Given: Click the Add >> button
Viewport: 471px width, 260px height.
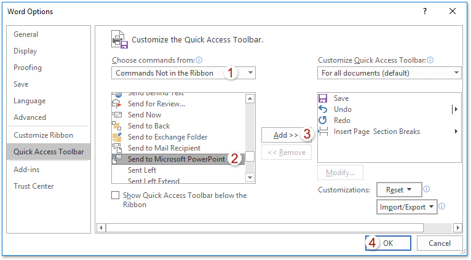Looking at the screenshot, I should (287, 135).
